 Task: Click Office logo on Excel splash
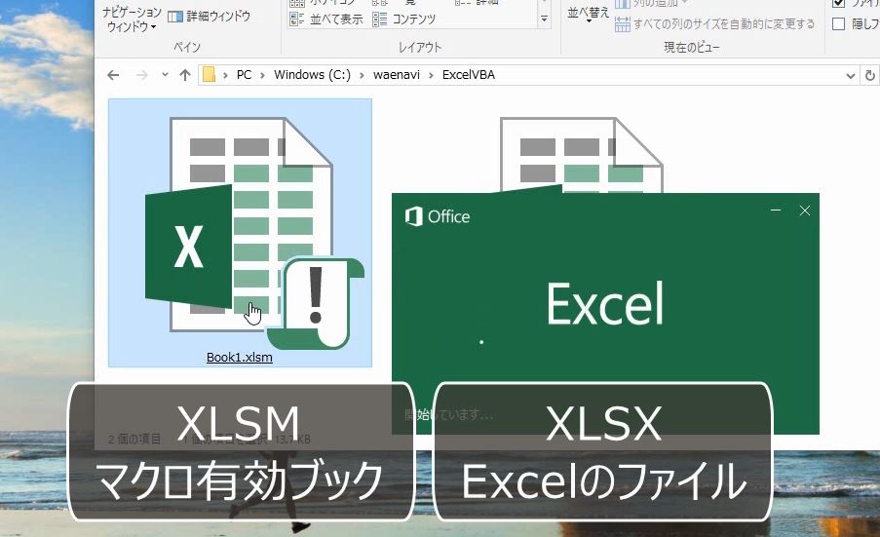click(438, 216)
